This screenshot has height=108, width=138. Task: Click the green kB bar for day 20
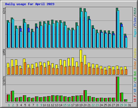pos(86,96)
